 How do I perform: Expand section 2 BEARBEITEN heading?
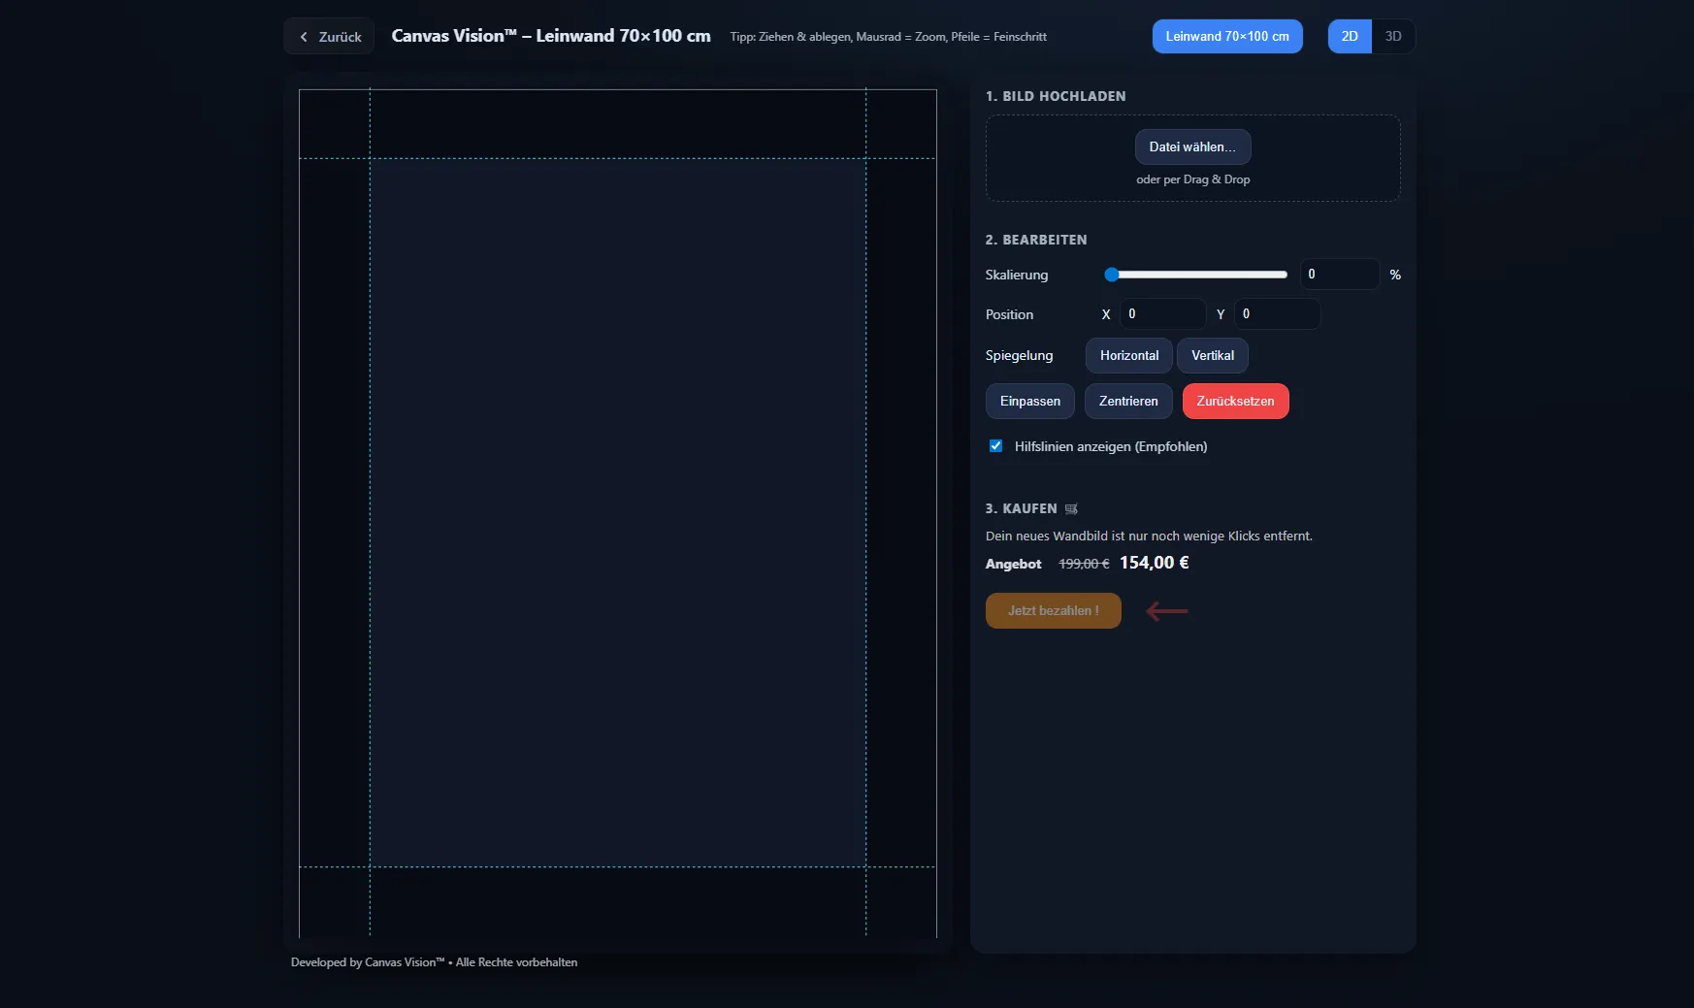pyautogui.click(x=1035, y=240)
